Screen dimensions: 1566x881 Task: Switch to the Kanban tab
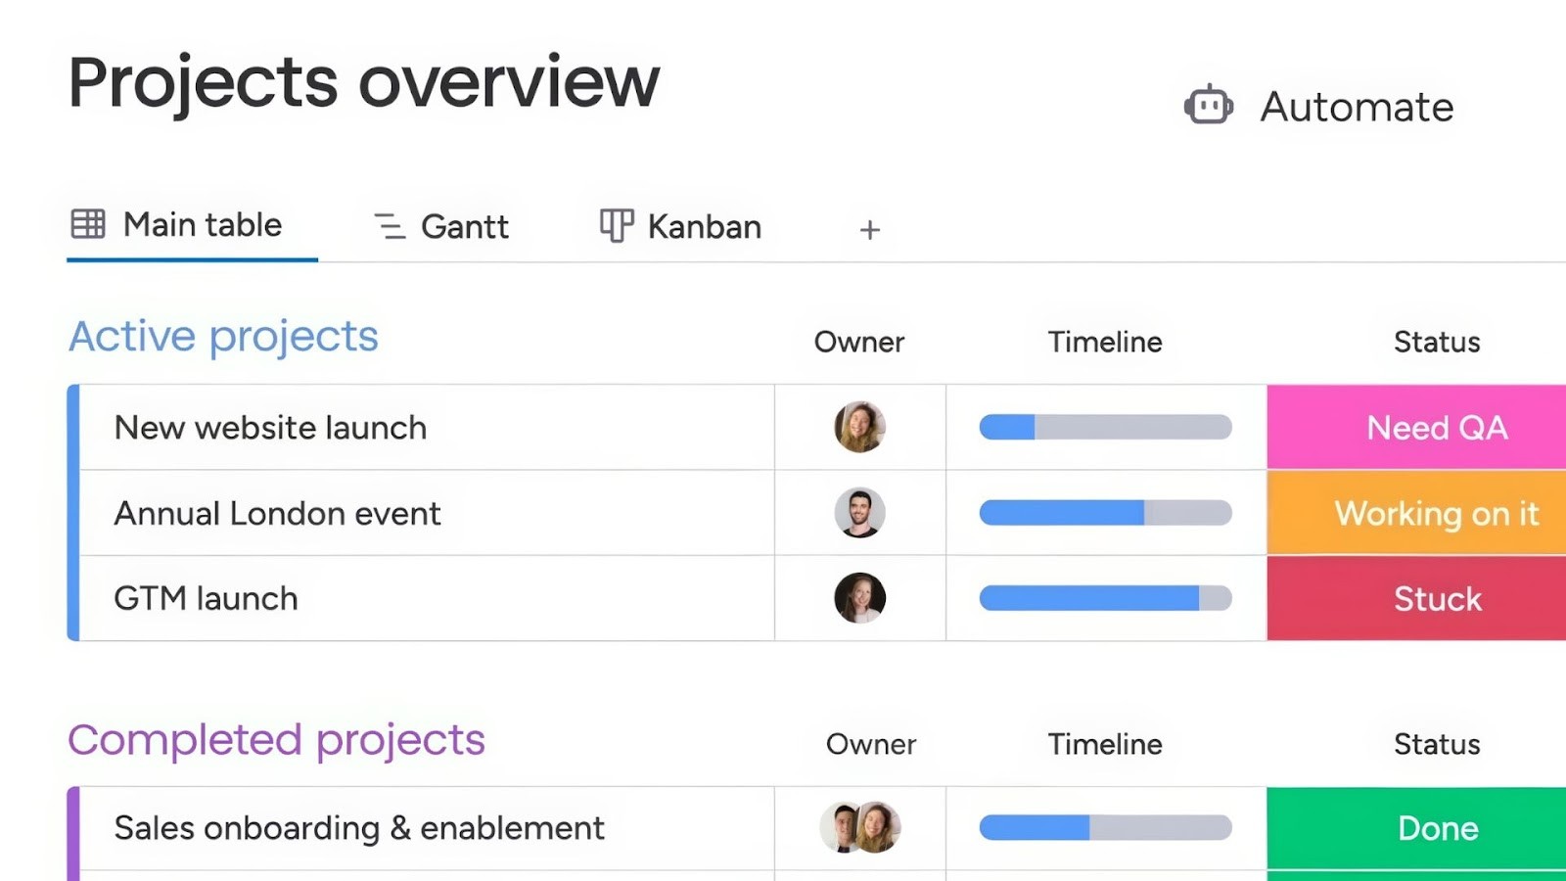tap(704, 226)
